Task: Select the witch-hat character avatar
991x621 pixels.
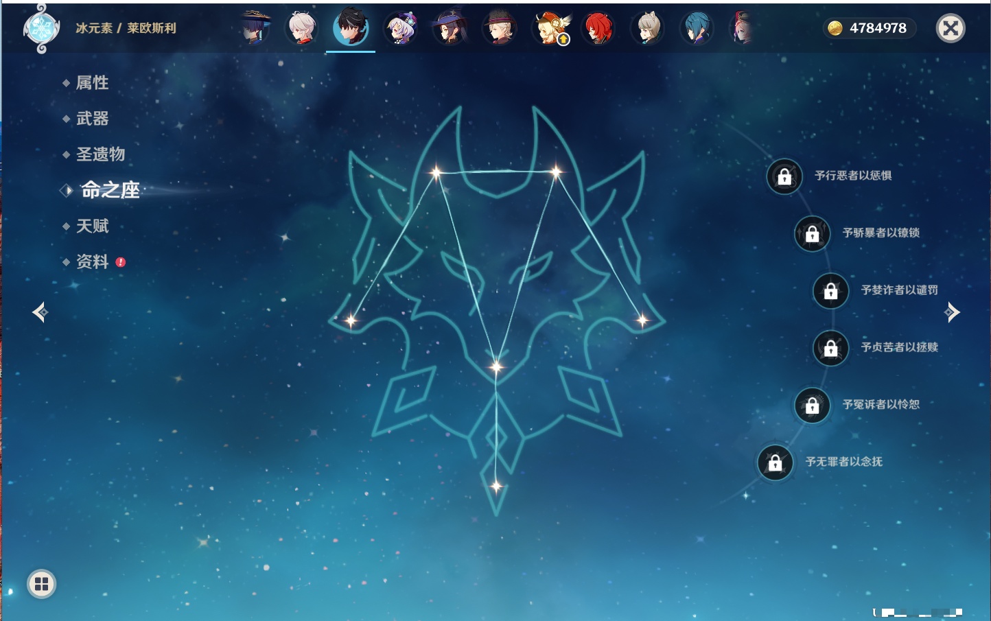Action: (450, 28)
